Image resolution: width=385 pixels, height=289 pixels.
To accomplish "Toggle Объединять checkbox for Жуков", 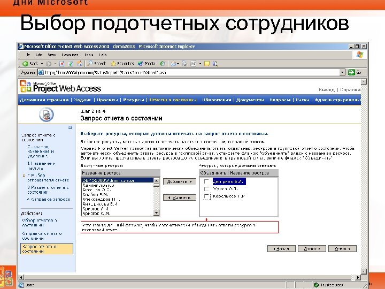I will click(x=206, y=189).
